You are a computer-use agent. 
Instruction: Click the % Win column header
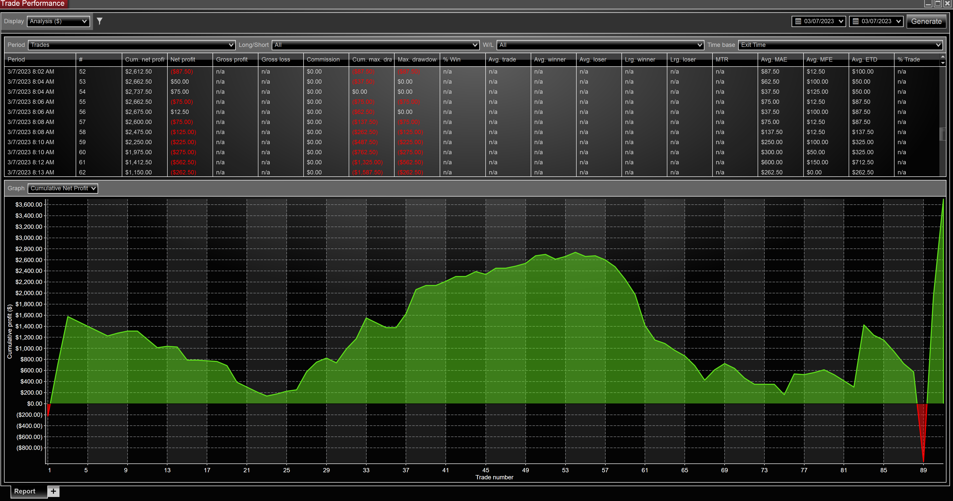(462, 59)
